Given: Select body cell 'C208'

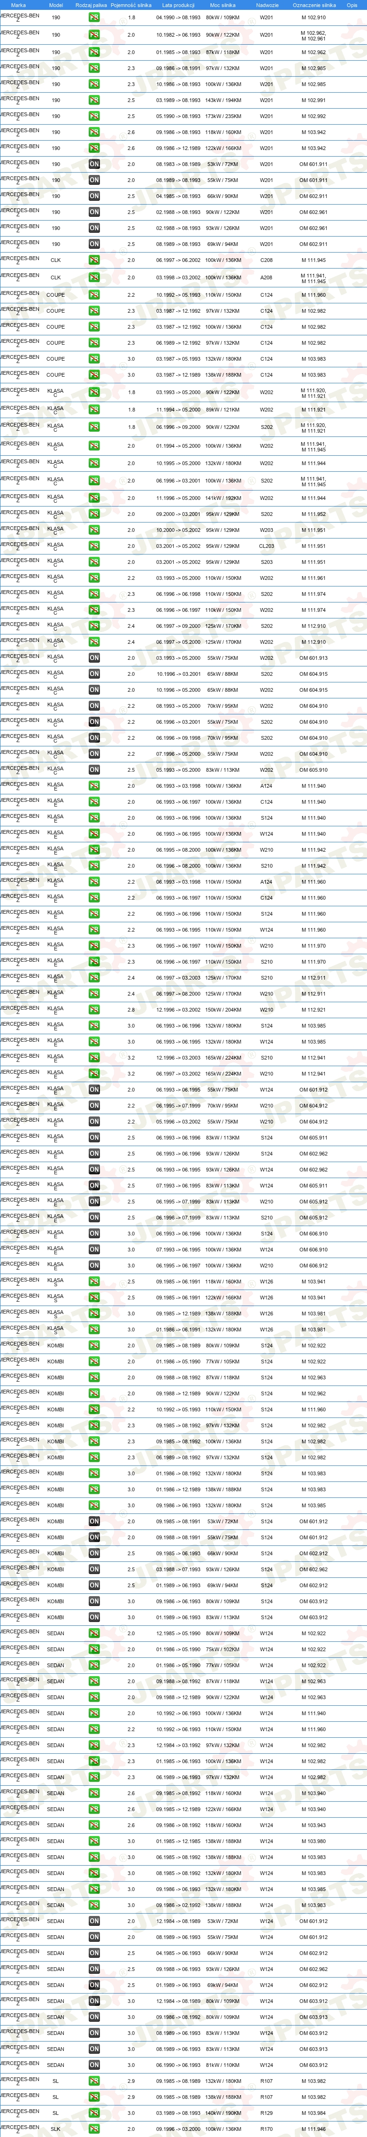Looking at the screenshot, I should pos(267,261).
